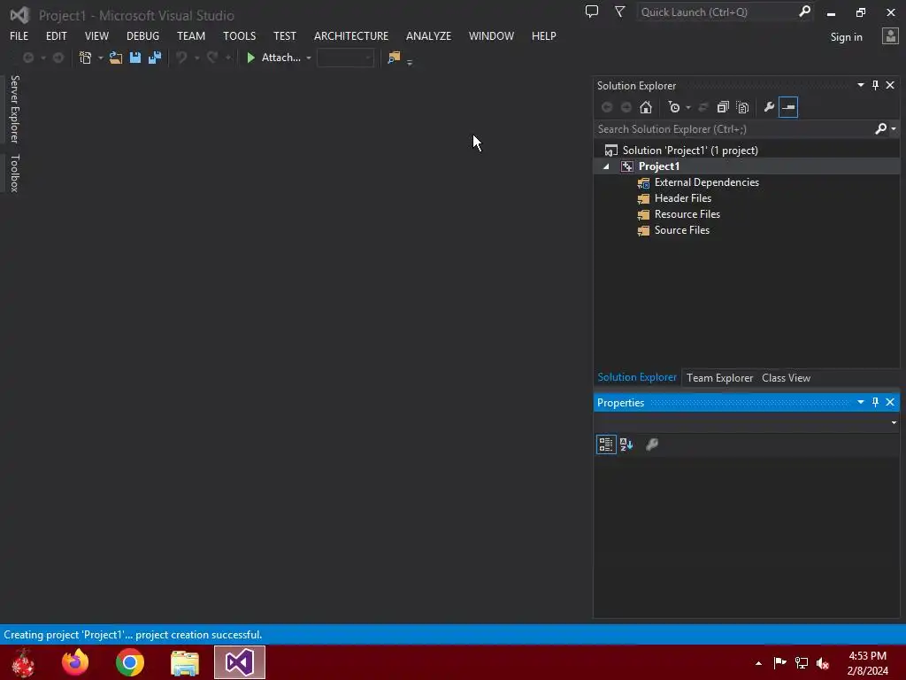Open the Properties object selector dropdown

pyautogui.click(x=894, y=422)
